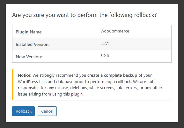The width and height of the screenshot is (184, 128).
Task: Click the yellow notice stripe
Action: tap(13, 84)
